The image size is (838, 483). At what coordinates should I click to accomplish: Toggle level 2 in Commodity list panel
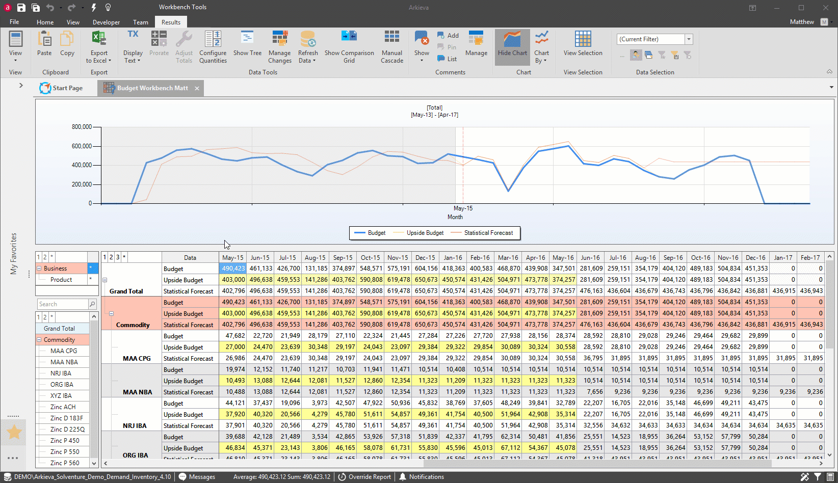(45, 317)
